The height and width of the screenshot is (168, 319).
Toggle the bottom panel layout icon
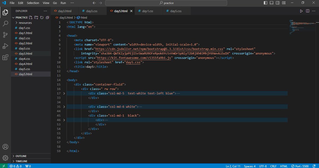click(x=271, y=3)
